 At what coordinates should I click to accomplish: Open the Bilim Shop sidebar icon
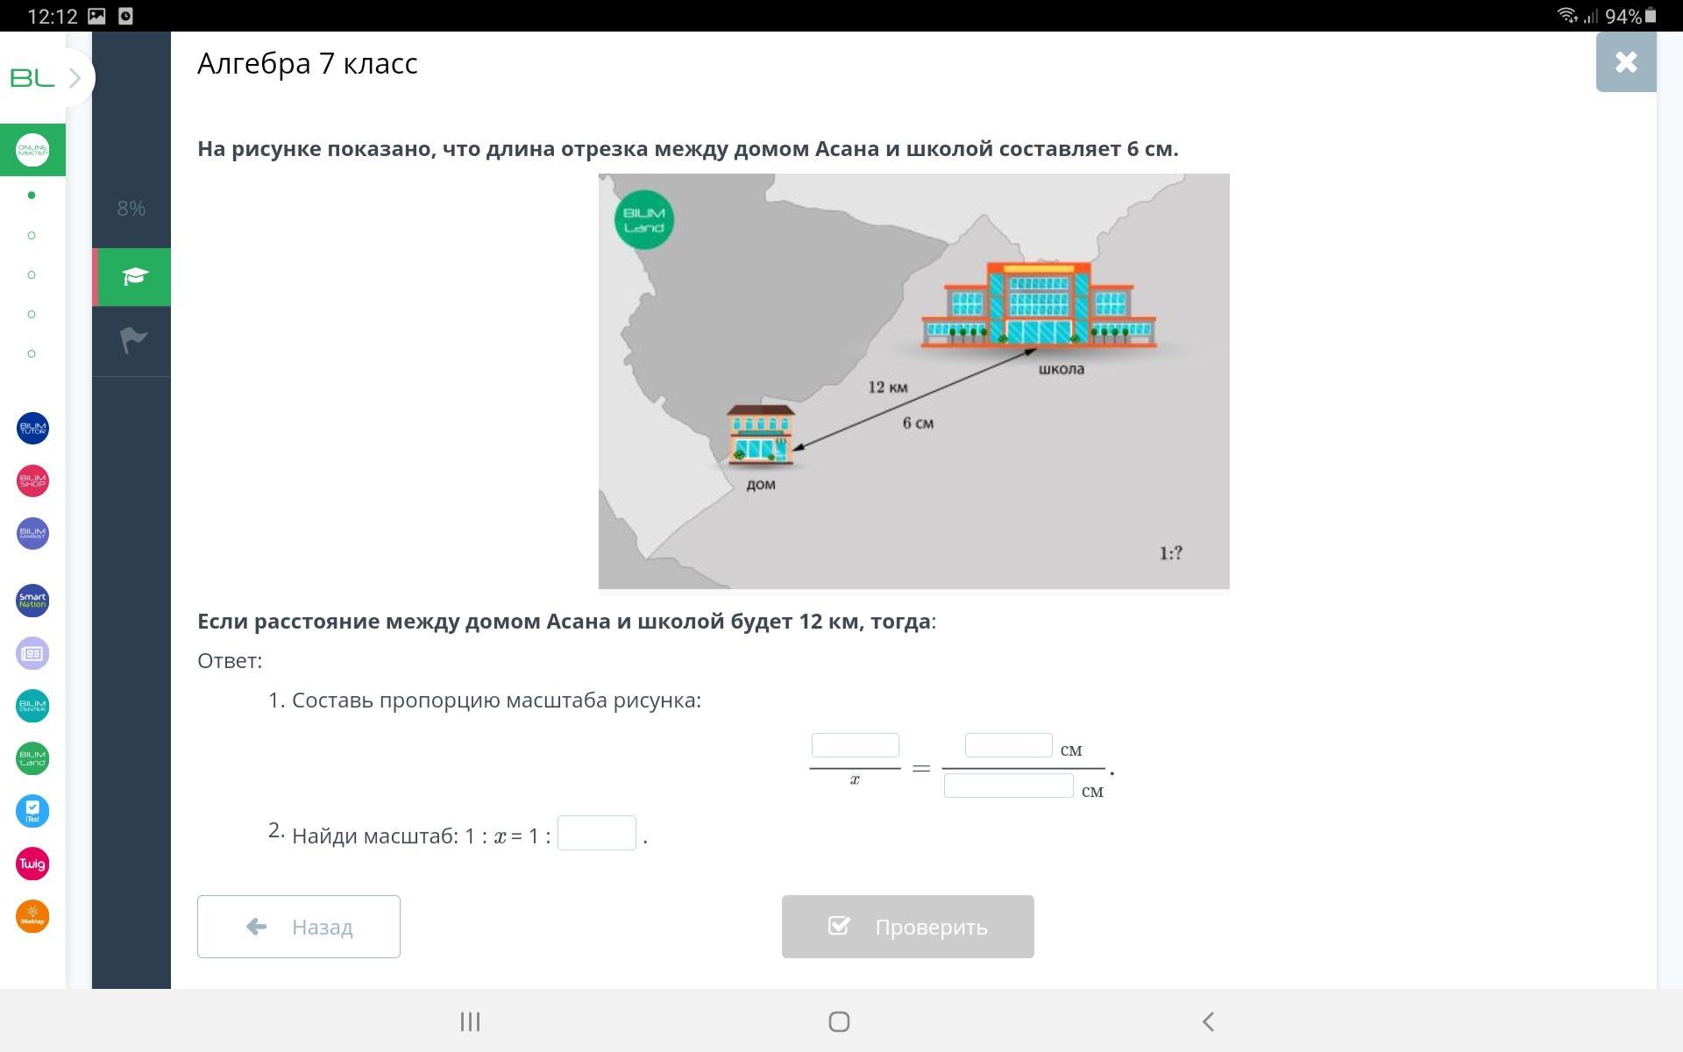[x=32, y=481]
